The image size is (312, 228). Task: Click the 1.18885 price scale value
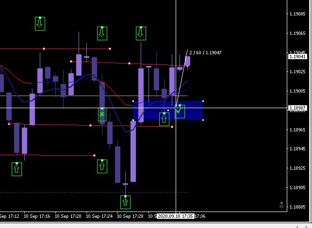tap(297, 207)
